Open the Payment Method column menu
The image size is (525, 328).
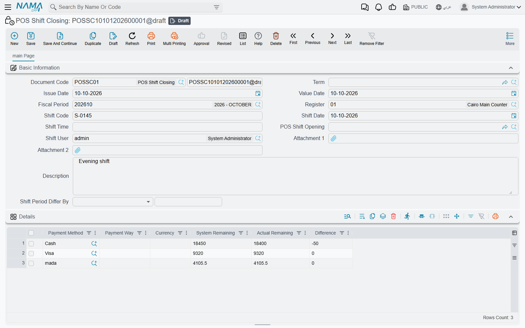tap(95, 233)
